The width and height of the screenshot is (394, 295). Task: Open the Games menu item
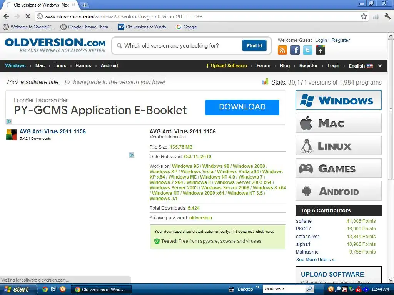point(83,65)
